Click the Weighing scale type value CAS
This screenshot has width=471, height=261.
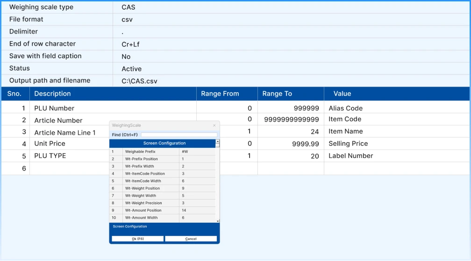128,7
